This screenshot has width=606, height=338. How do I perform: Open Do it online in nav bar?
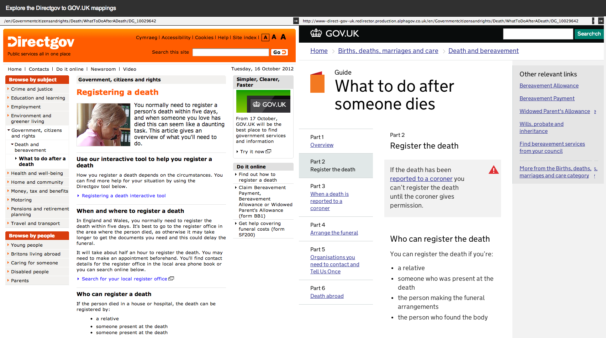(x=70, y=69)
